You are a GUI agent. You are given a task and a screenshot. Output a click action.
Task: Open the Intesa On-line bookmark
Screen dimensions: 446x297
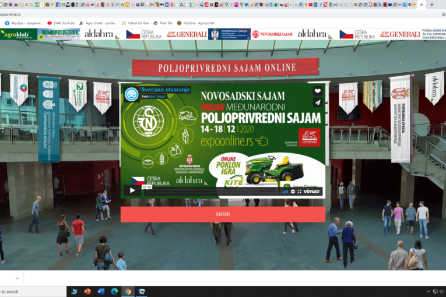coord(135,23)
